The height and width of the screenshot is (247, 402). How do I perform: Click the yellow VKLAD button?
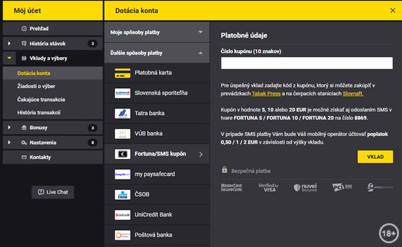pyautogui.click(x=375, y=157)
